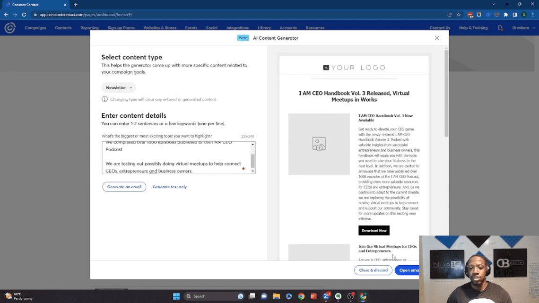Open File Explorer from the taskbar
Screen dimensions: 539x303
(276, 296)
